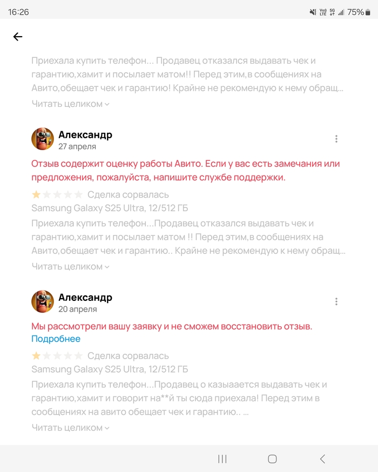Open the Подробнее link
The height and width of the screenshot is (472, 378).
(56, 339)
